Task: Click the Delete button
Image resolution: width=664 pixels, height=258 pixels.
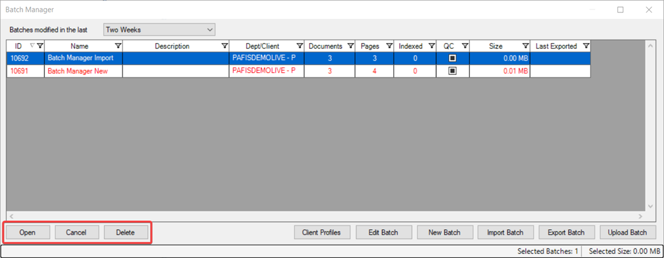Action: tap(125, 232)
